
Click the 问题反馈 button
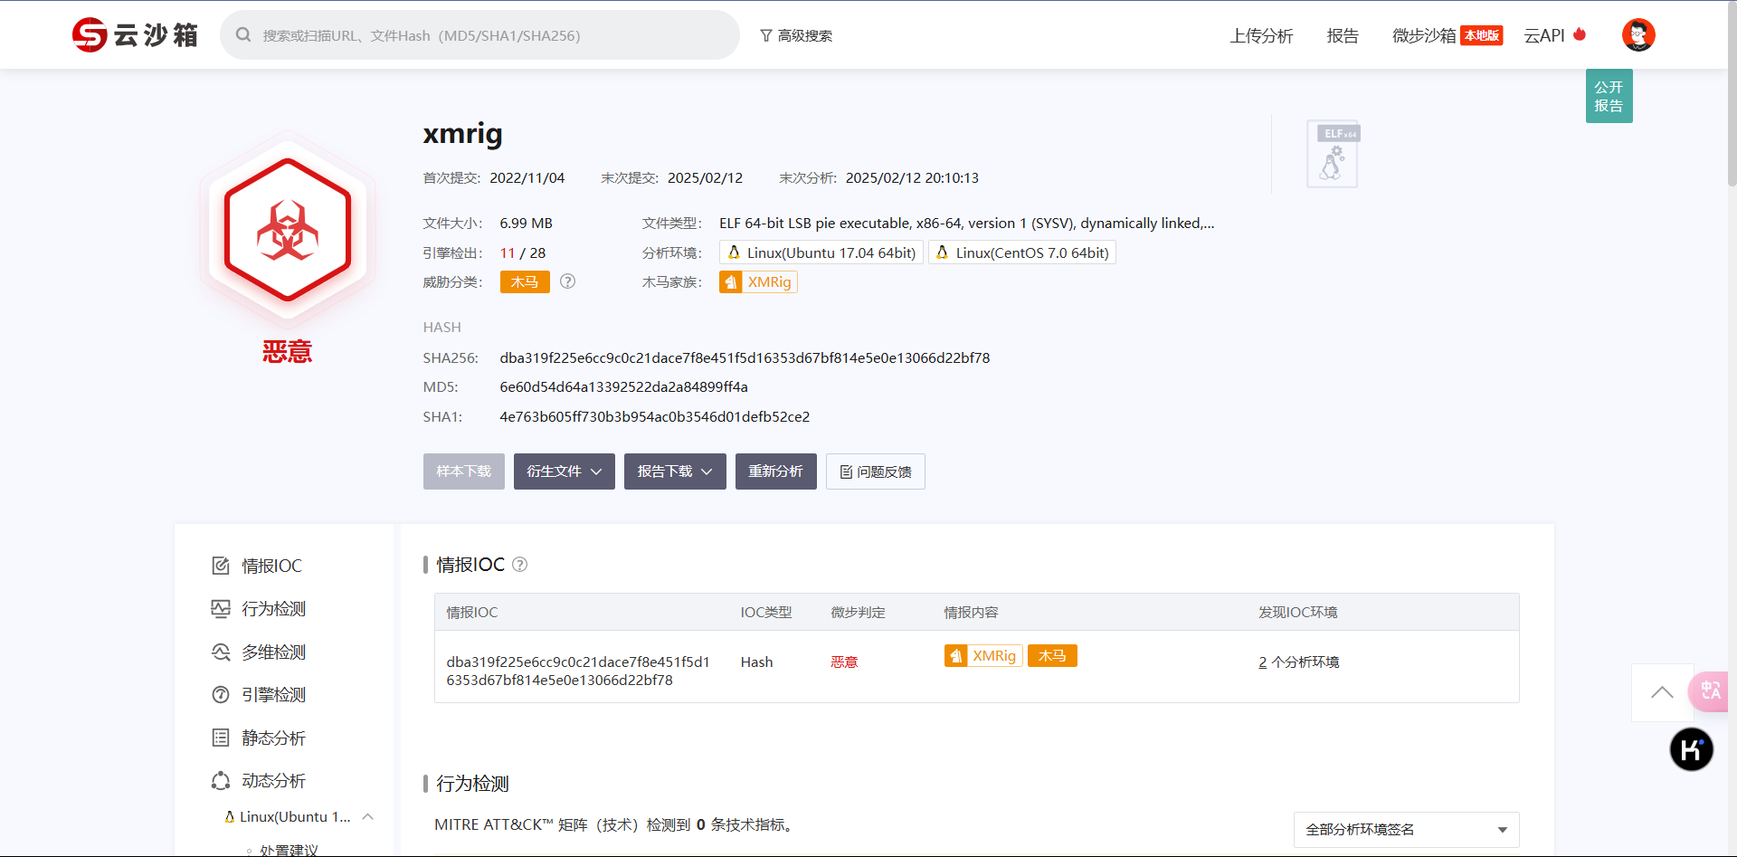click(x=876, y=471)
